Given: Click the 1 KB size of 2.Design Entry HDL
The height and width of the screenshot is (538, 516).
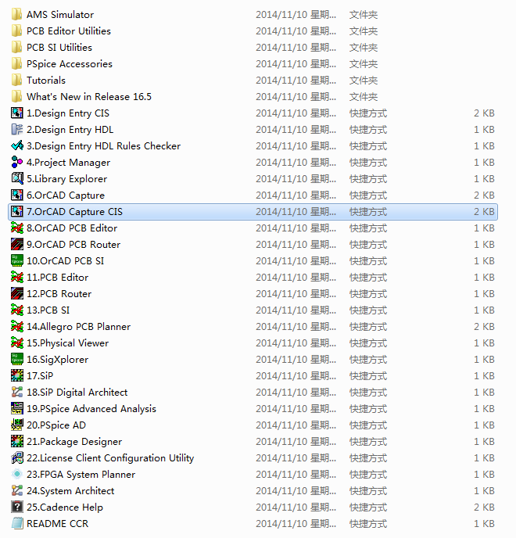Looking at the screenshot, I should click(x=484, y=129).
